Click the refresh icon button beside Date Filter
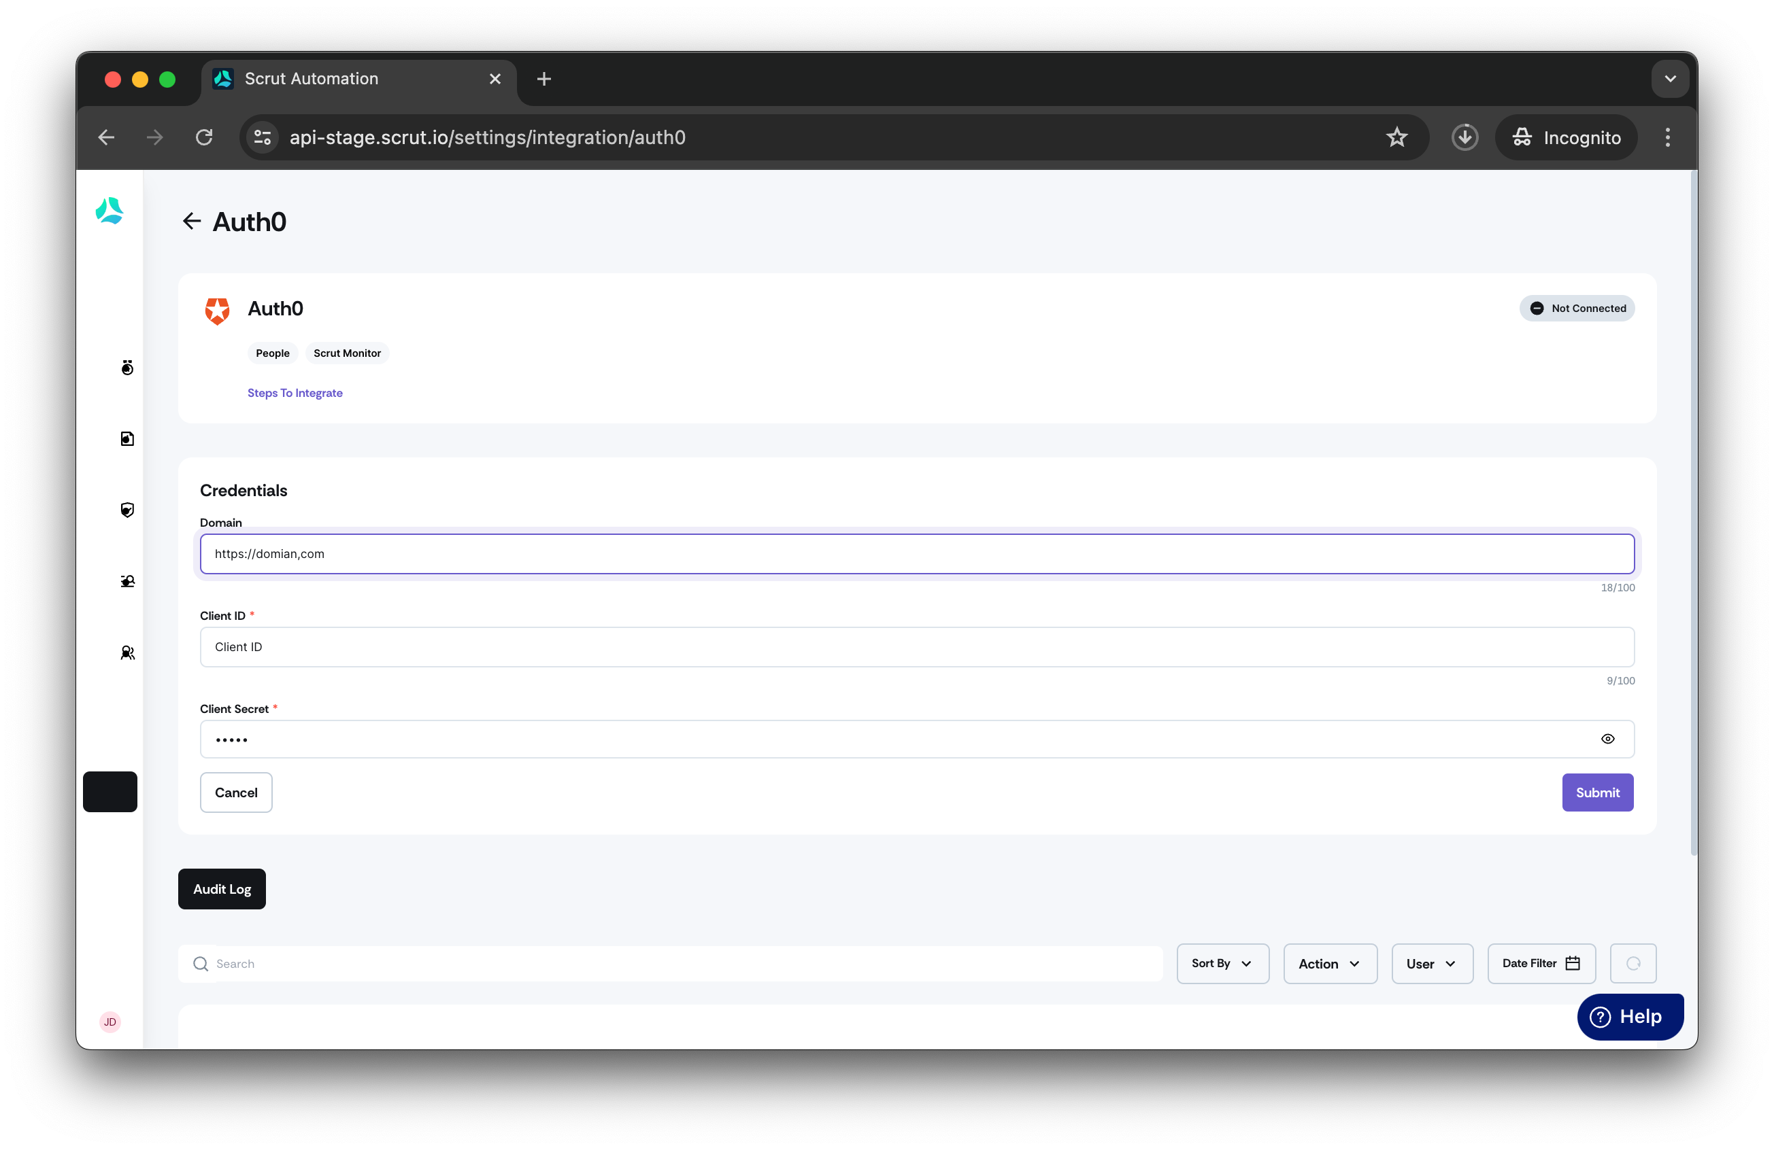This screenshot has width=1774, height=1150. point(1633,963)
